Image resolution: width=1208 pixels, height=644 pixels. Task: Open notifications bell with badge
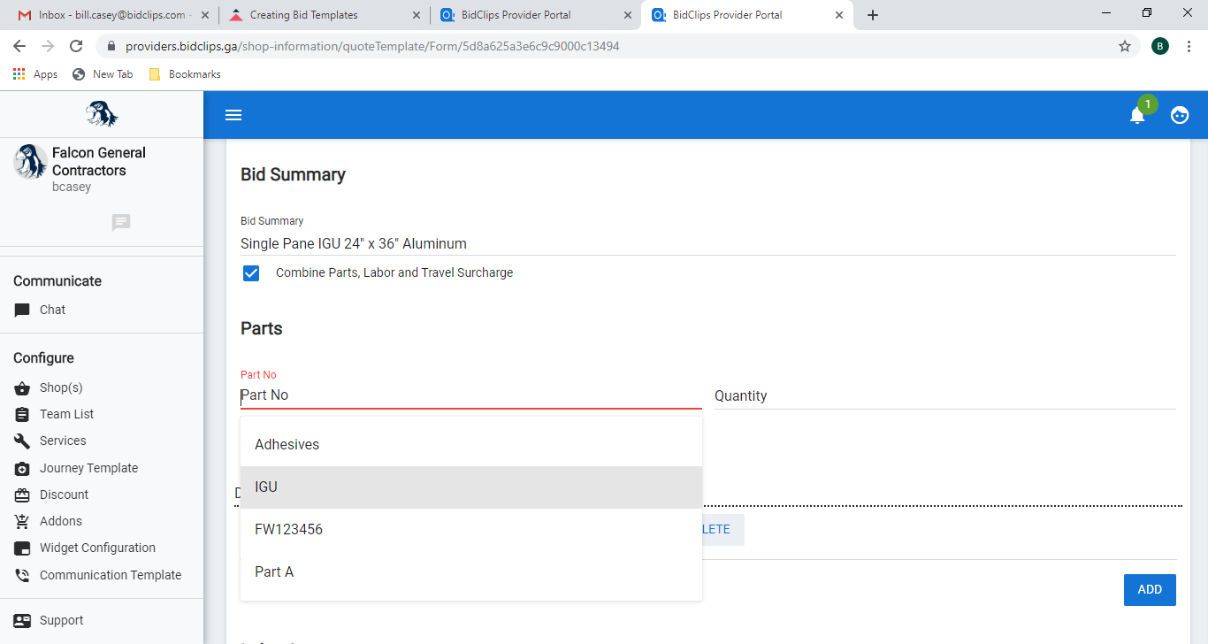tap(1138, 115)
